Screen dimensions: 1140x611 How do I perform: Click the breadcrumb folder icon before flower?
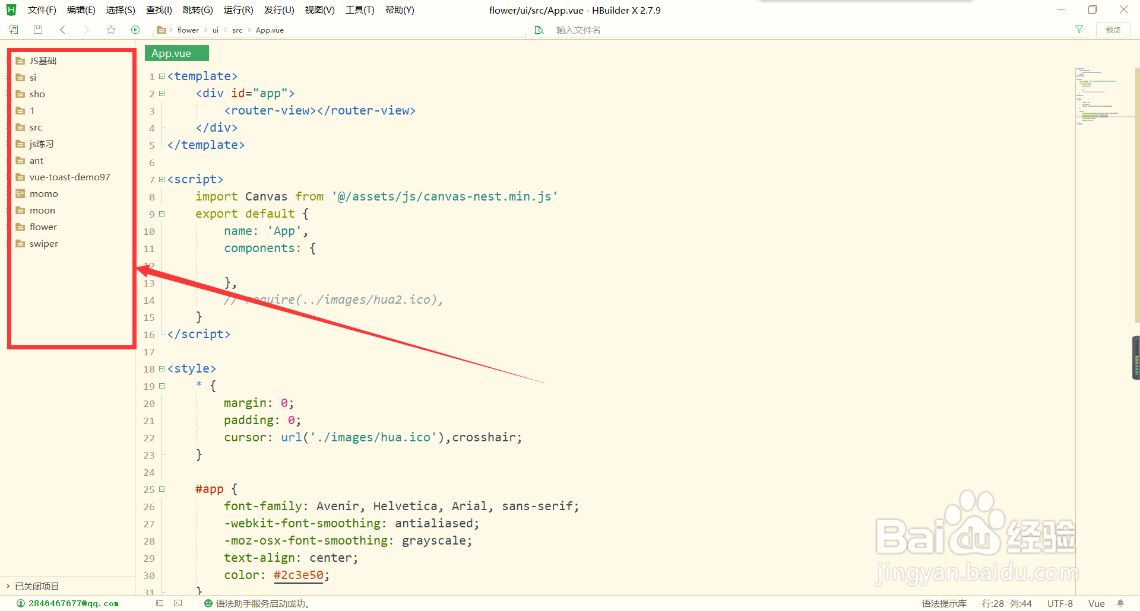(161, 30)
